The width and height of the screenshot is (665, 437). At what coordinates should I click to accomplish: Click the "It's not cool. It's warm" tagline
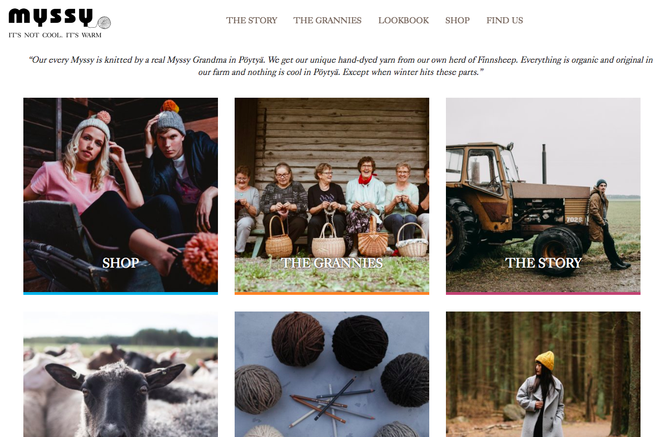pos(55,35)
